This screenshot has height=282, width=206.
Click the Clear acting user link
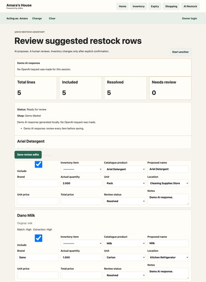(x=52, y=18)
